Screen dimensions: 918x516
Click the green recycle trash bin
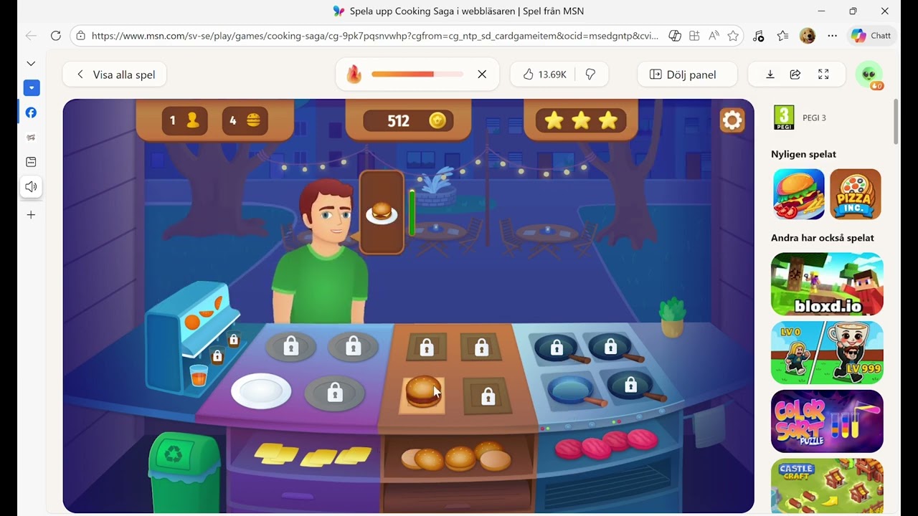tap(184, 472)
